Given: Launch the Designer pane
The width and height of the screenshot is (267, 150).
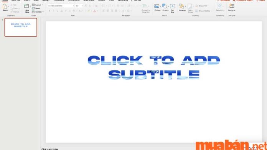Looking at the screenshot, I should 232,8.
